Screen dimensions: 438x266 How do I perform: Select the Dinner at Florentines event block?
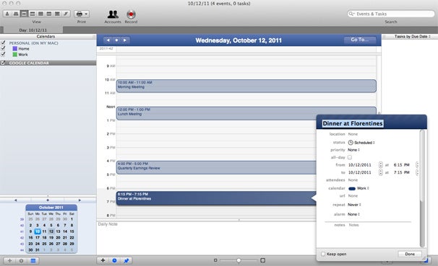(x=216, y=198)
